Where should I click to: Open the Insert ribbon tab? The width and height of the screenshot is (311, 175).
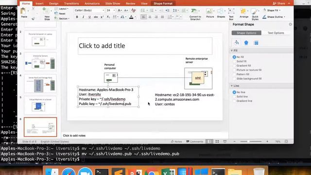pyautogui.click(x=39, y=3)
